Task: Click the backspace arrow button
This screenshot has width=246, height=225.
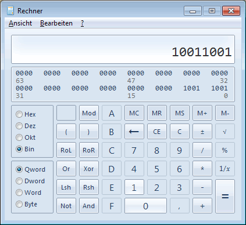Action: click(134, 132)
